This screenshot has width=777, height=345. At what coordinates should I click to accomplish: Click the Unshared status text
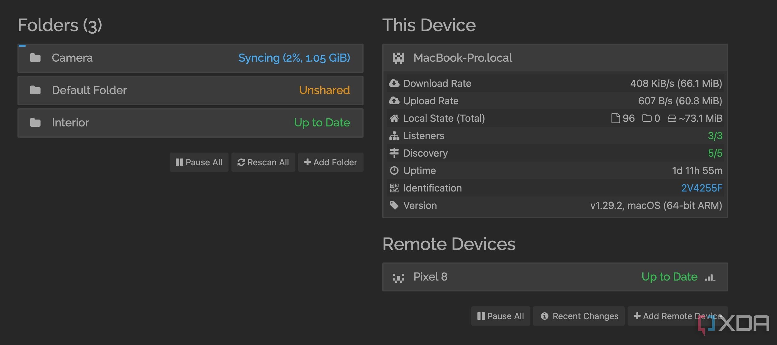[324, 90]
